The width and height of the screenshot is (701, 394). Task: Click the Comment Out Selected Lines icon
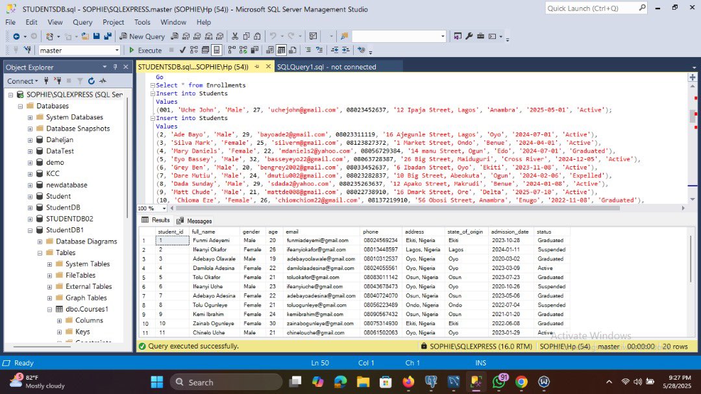tap(309, 50)
